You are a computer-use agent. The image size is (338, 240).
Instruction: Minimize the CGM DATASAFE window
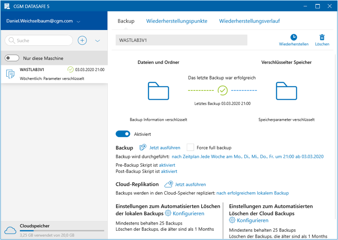[x=305, y=6]
